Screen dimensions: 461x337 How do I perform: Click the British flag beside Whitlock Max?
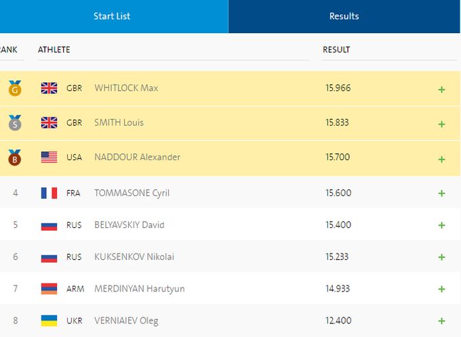click(x=49, y=88)
